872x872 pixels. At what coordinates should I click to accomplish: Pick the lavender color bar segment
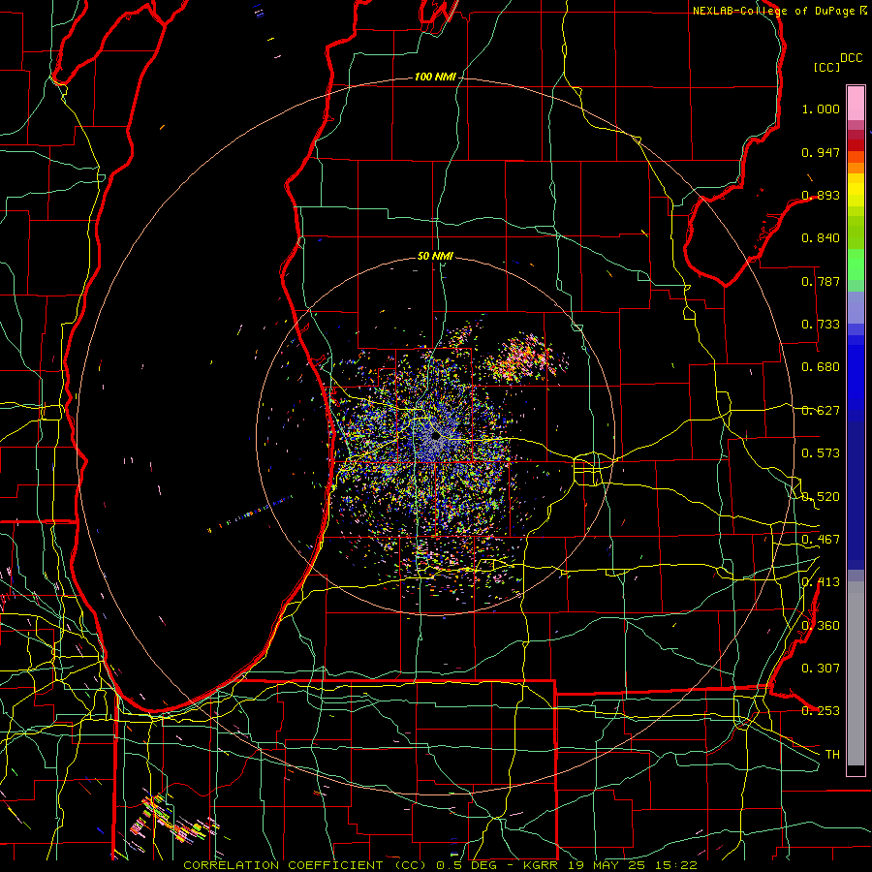click(856, 307)
